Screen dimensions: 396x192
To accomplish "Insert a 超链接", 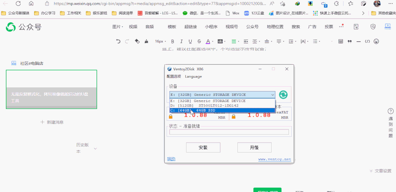I will (x=191, y=27).
